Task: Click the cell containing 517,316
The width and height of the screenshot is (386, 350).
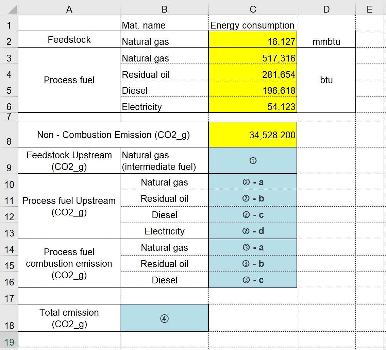Action: click(253, 56)
